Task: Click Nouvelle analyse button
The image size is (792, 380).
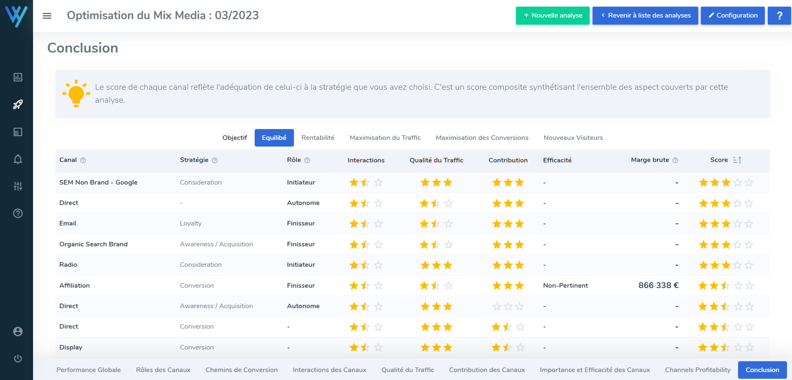Action: click(x=552, y=15)
